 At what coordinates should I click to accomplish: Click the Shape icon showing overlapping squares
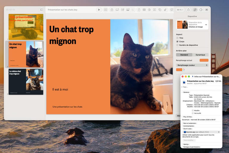click(160, 10)
